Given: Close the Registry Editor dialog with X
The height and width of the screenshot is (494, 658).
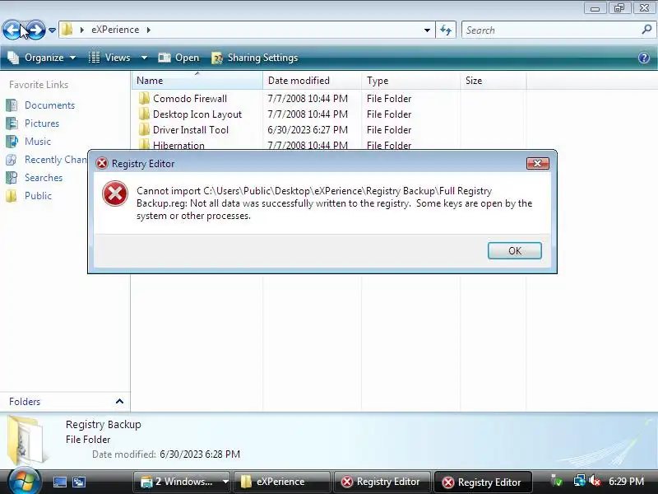Looking at the screenshot, I should [x=538, y=163].
